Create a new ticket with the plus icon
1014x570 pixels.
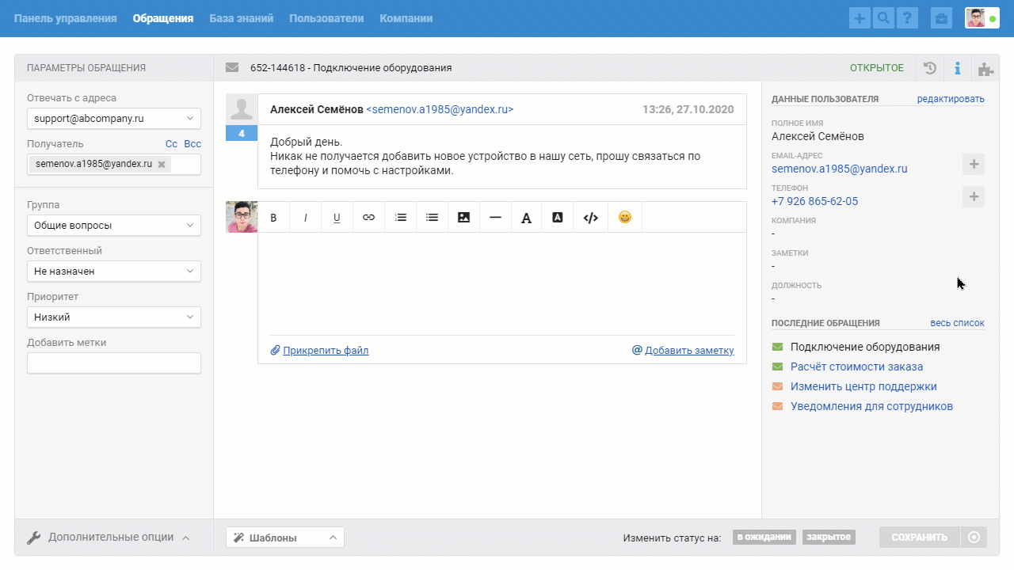(x=860, y=17)
